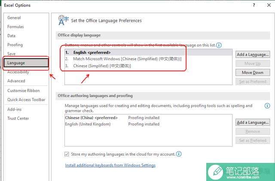Screen dimensions: 275x181
Task: Select English (United Kingdom) authoring language
Action: [148, 124]
